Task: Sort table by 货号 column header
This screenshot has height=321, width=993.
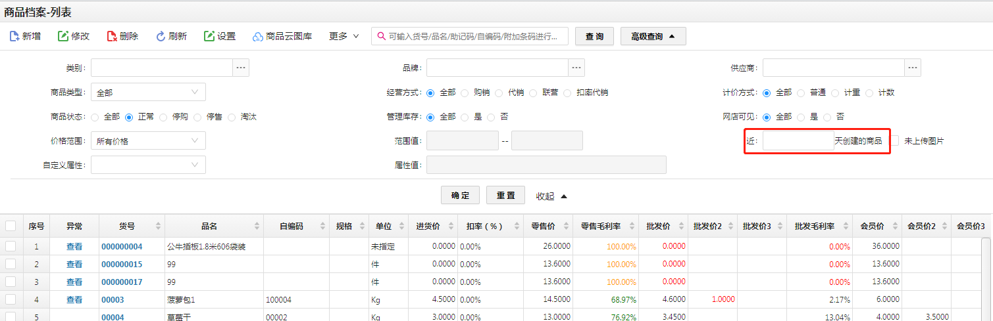Action: pos(127,226)
